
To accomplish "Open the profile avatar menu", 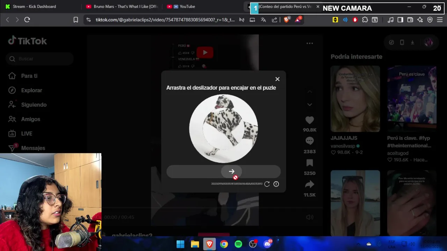I will pos(428,43).
